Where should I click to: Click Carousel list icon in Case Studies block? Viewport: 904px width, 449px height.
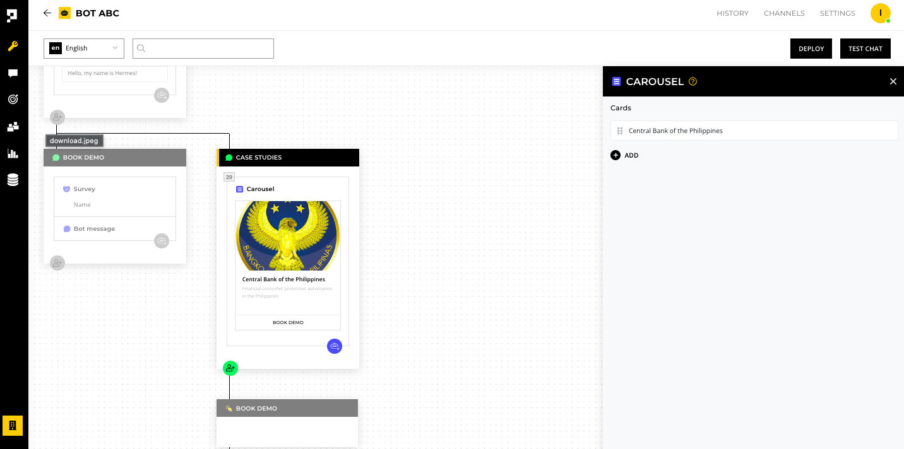(239, 189)
